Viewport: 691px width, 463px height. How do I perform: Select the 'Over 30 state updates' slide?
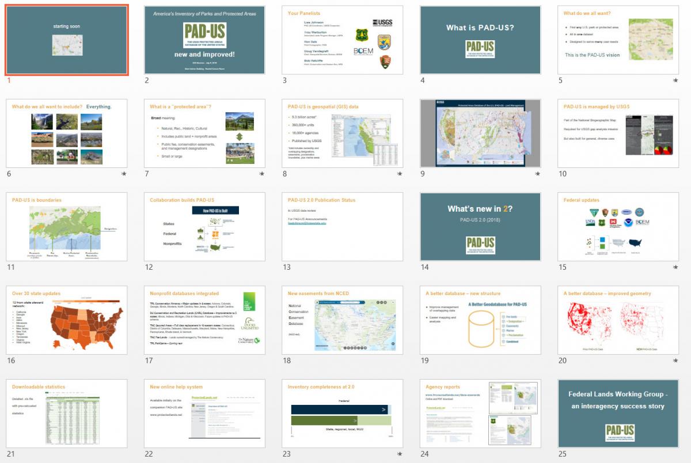pyautogui.click(x=67, y=320)
